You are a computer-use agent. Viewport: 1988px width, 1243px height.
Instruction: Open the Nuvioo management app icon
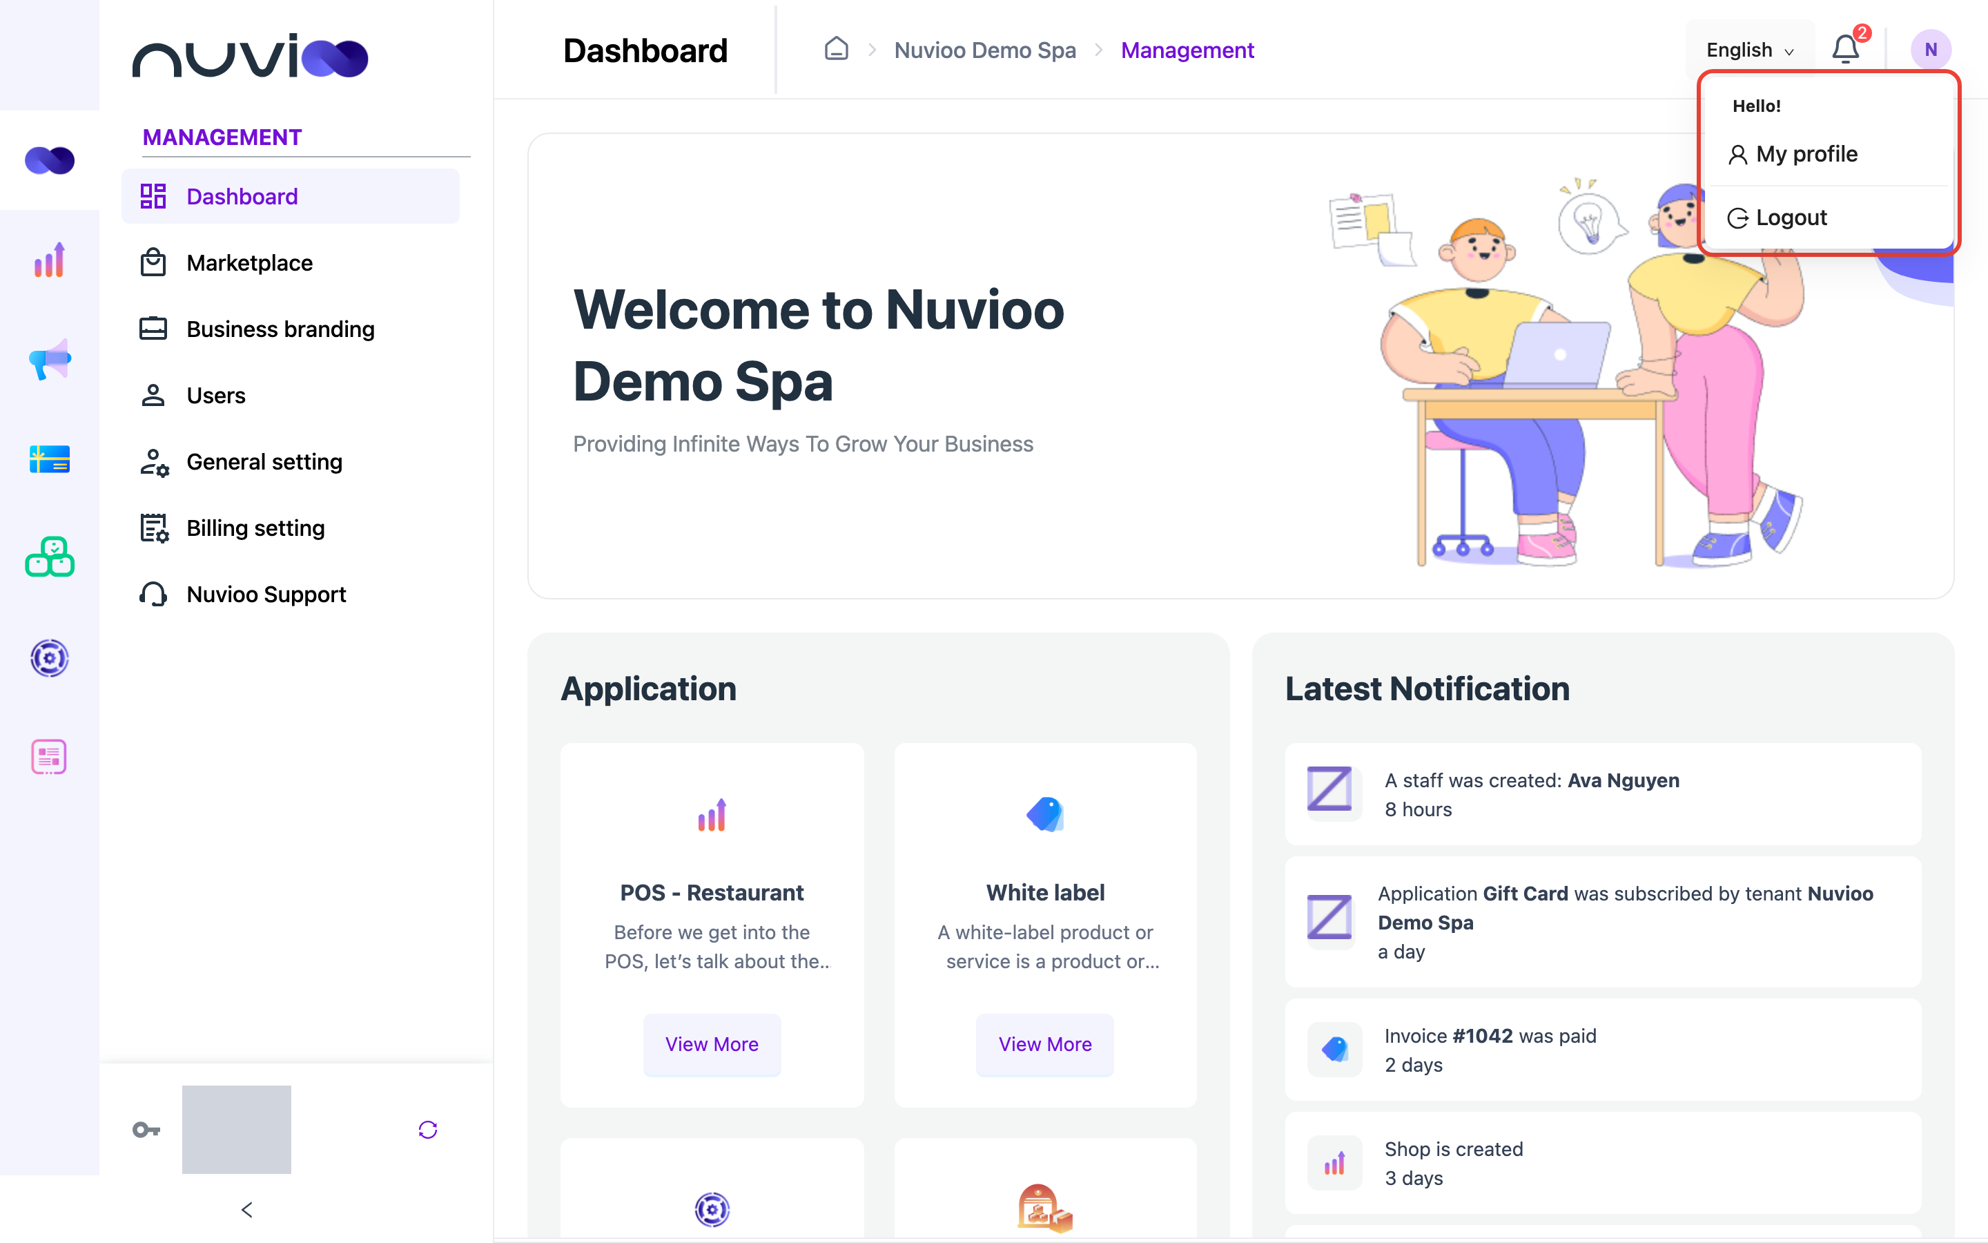click(49, 160)
